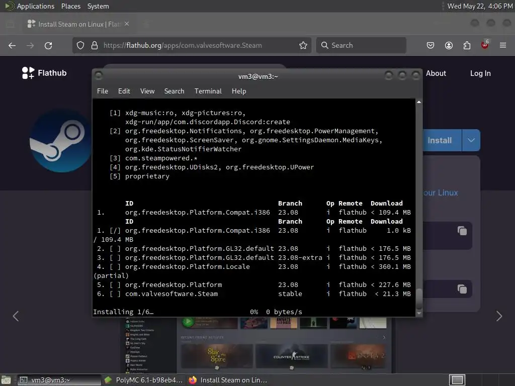Open the workspace switcher in bottom panel
Viewport: 515px width, 386px height.
[x=457, y=380]
